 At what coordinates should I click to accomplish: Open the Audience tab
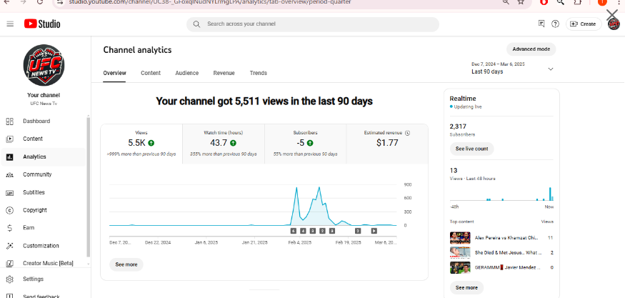pyautogui.click(x=187, y=73)
